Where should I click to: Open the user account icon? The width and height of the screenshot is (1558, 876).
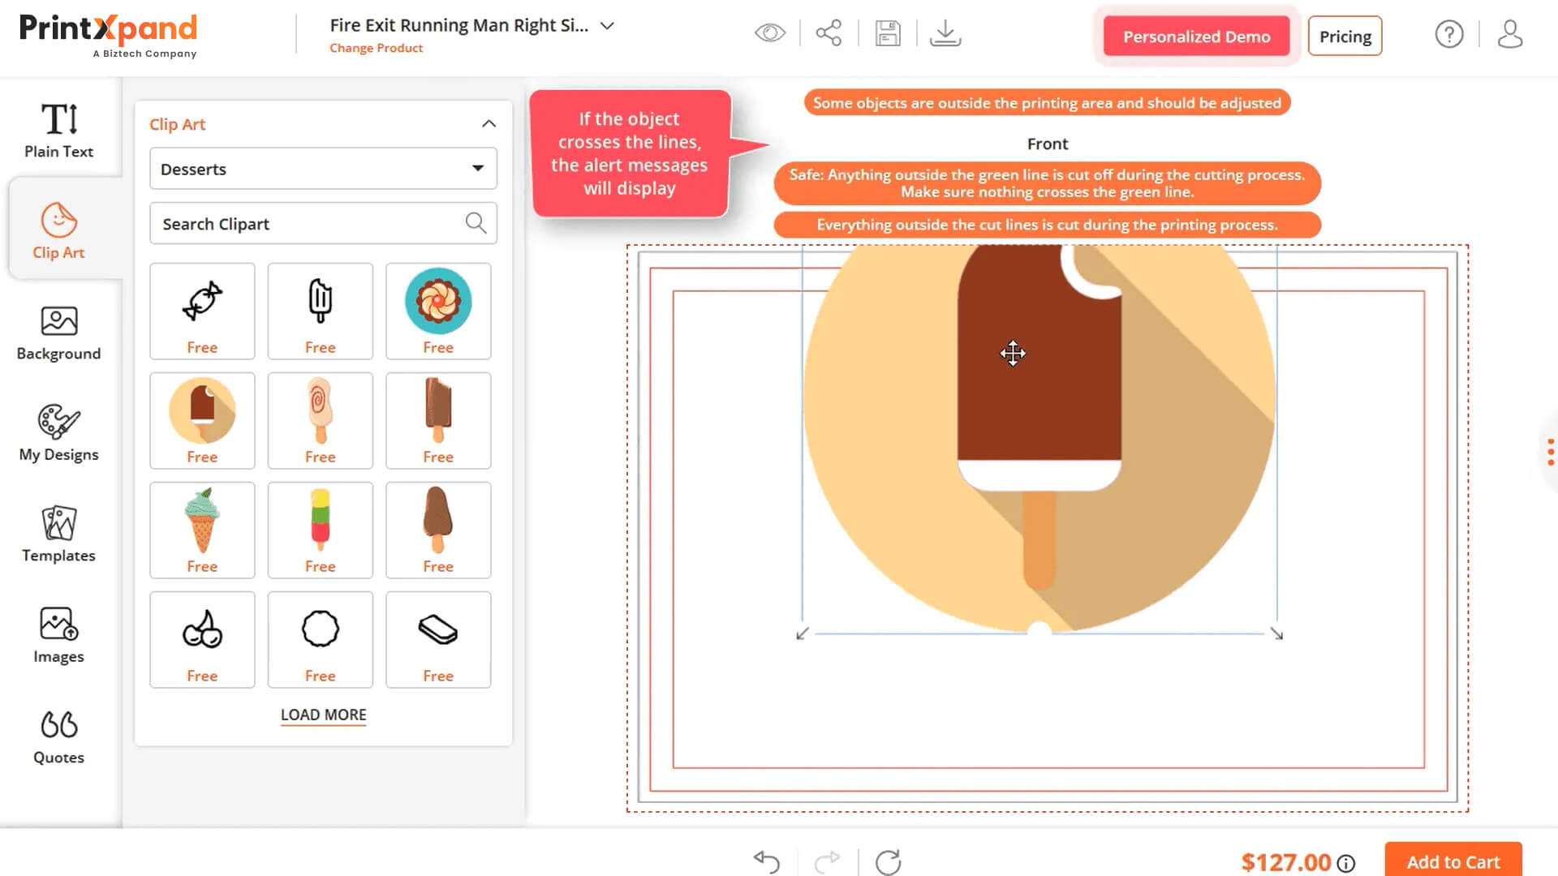pos(1509,34)
